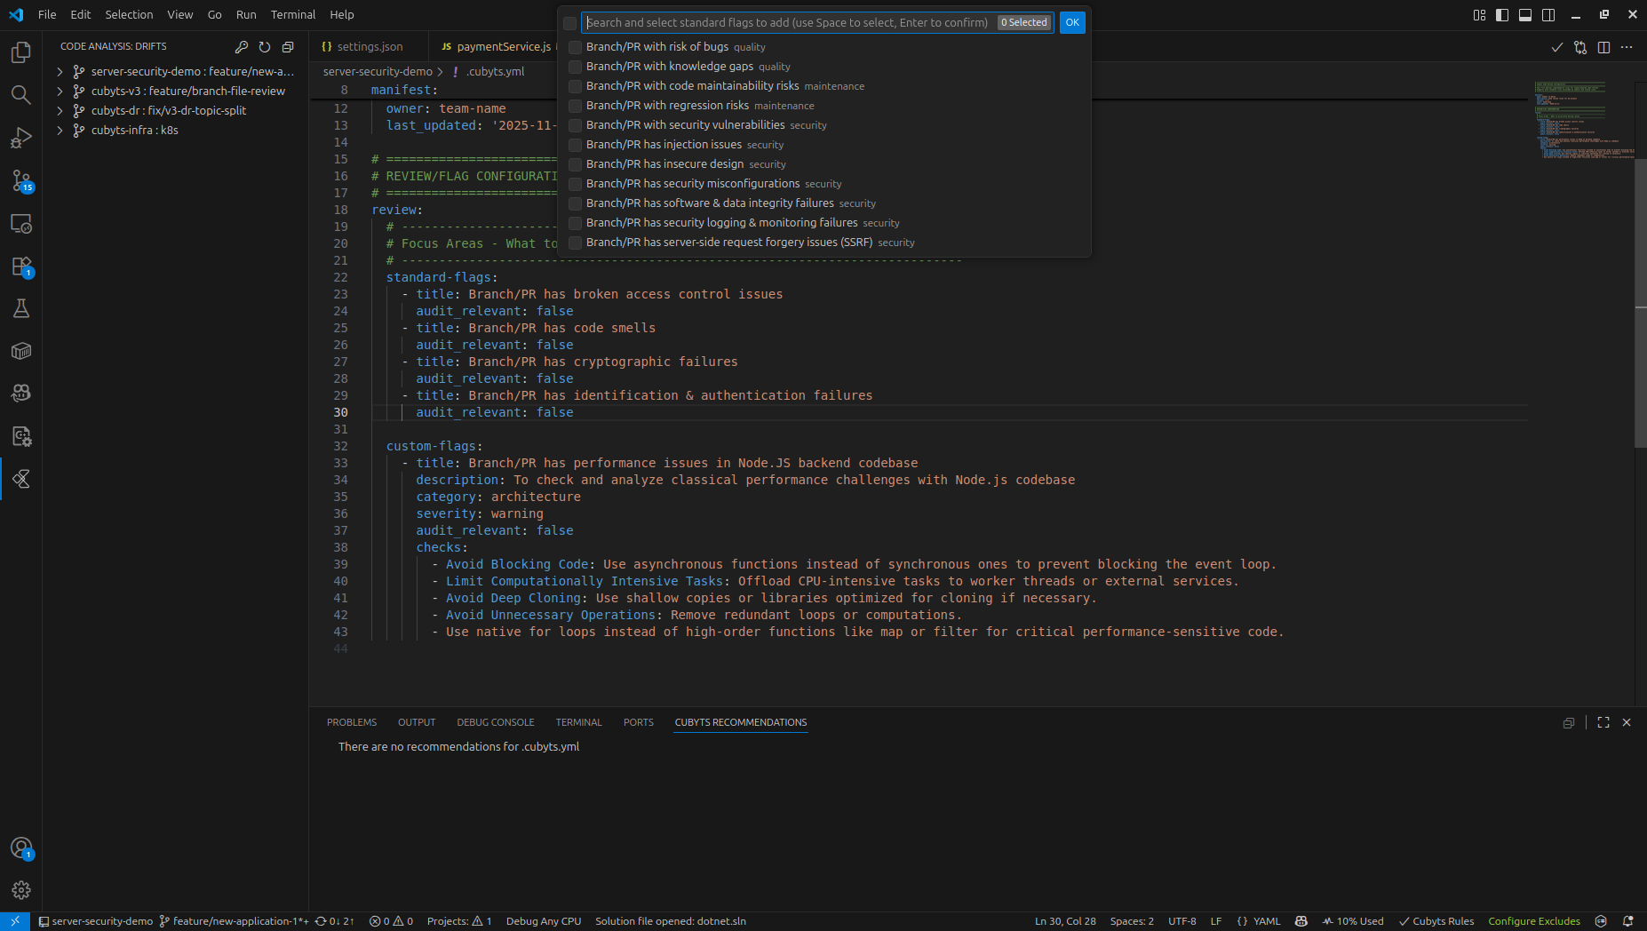The image size is (1647, 931).
Task: Open the Explorer view in activity bar
Action: click(x=21, y=52)
